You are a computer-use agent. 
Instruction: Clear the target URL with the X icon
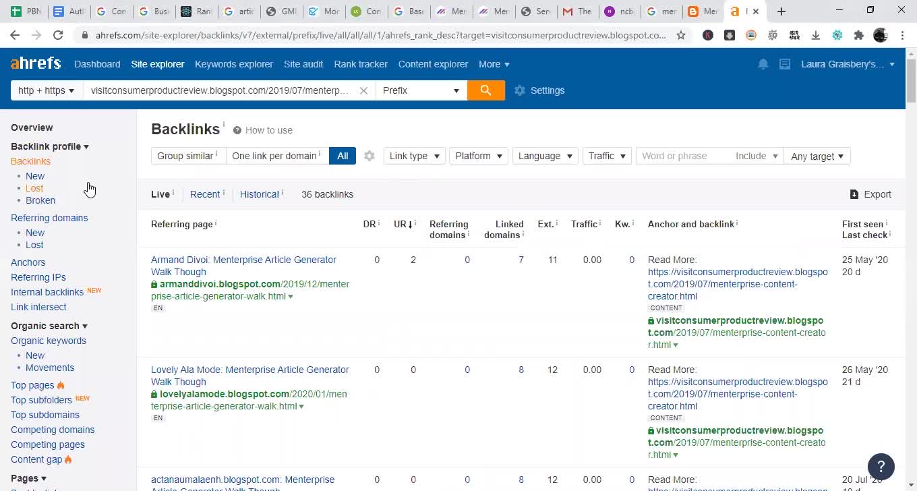[363, 90]
